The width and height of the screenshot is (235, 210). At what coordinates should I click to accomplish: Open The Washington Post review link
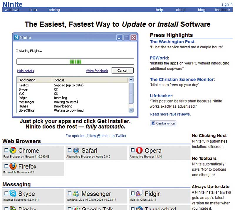172,42
